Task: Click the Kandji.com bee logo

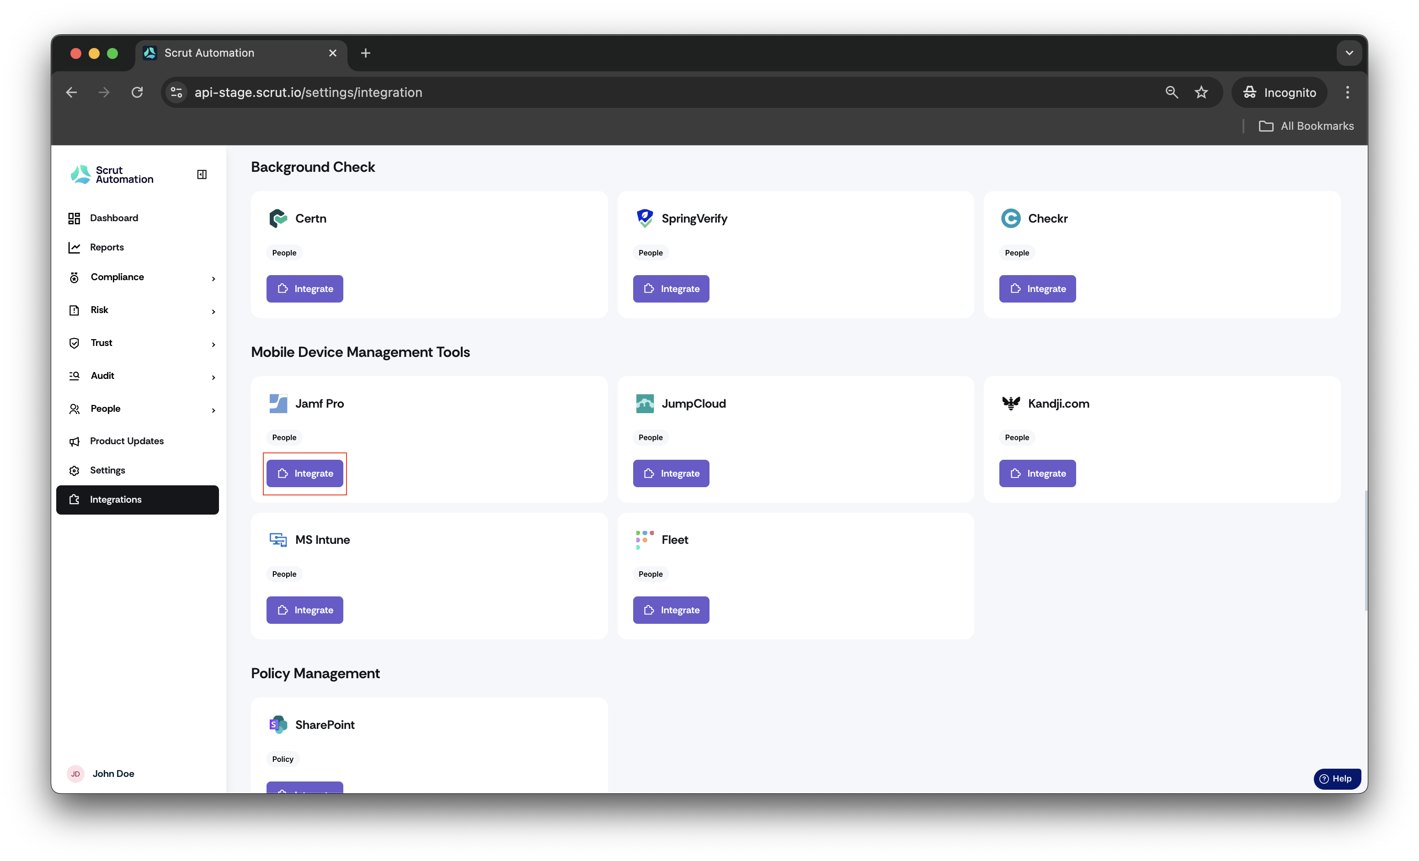Action: pos(1011,404)
